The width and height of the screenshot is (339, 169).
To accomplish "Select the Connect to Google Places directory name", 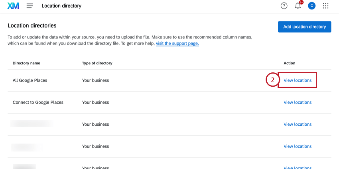I will tap(38, 102).
